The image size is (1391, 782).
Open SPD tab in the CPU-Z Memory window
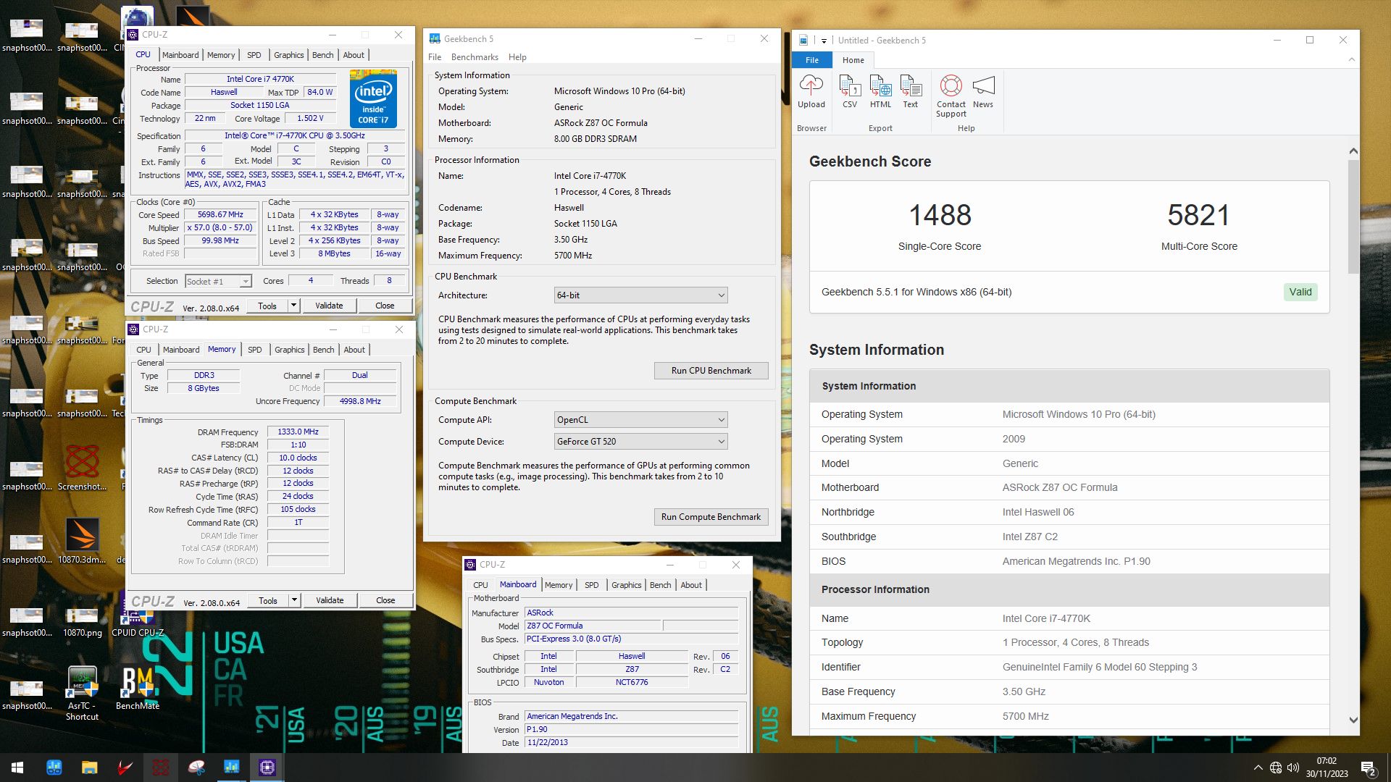(255, 350)
